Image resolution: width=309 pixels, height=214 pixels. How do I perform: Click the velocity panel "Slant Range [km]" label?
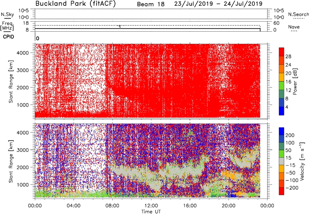11,161
